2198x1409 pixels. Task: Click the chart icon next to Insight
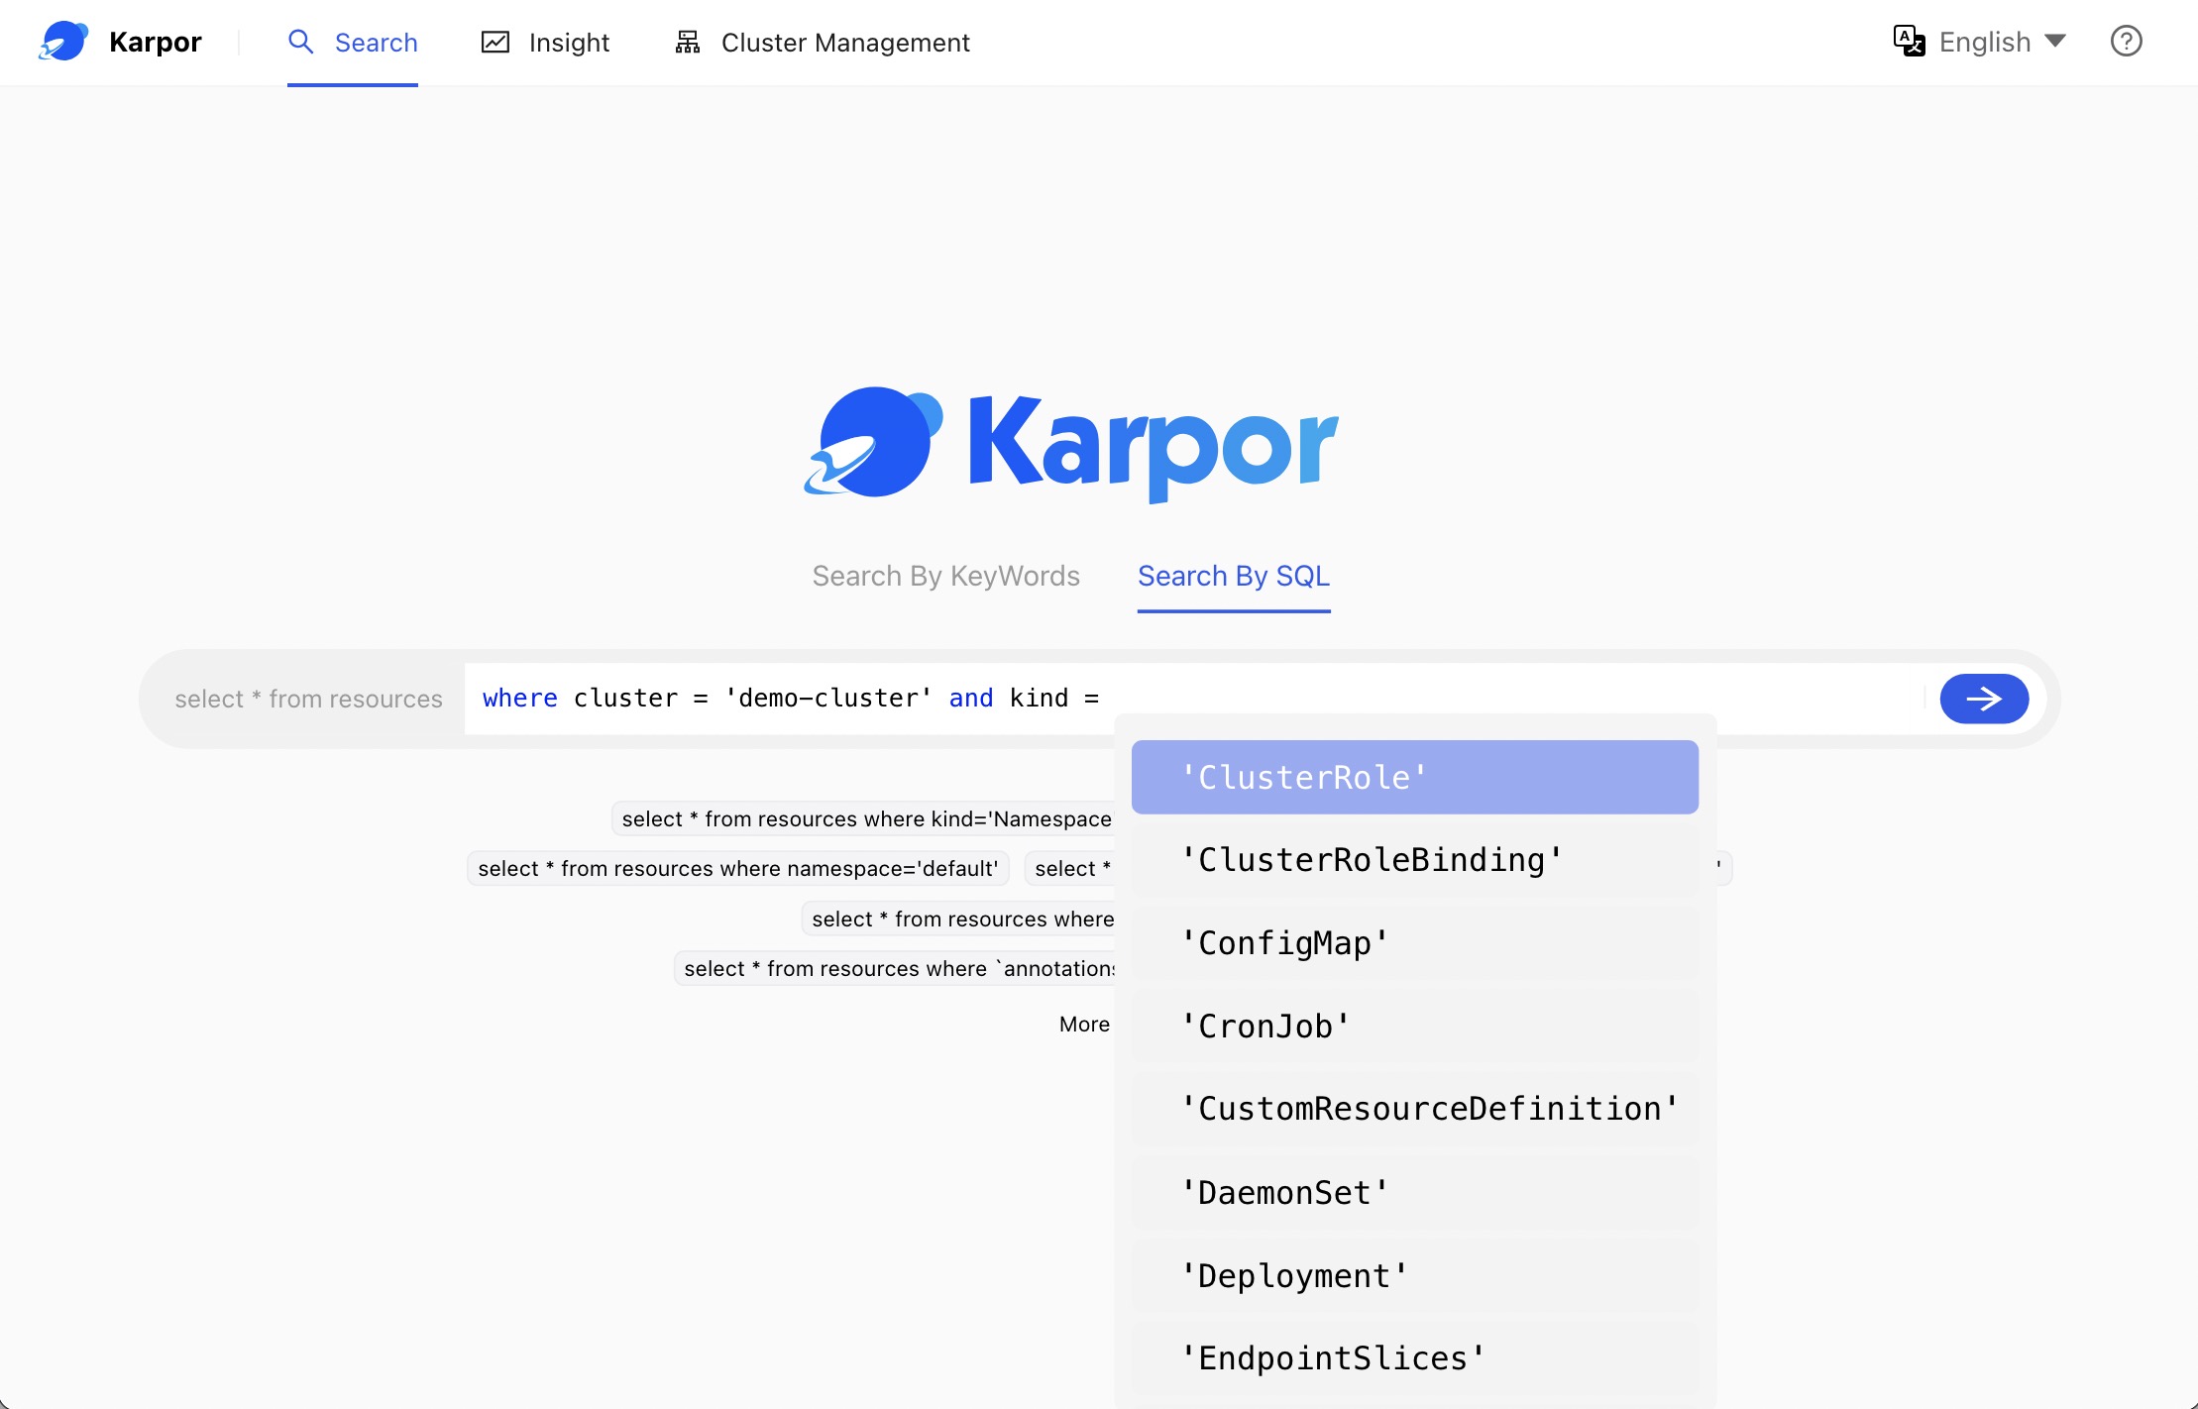click(496, 42)
